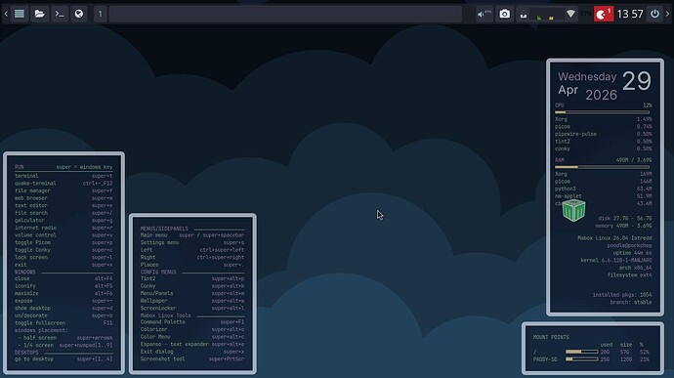This screenshot has width=674, height=378.
Task: Open the right sidepanel arrow
Action: (x=667, y=14)
